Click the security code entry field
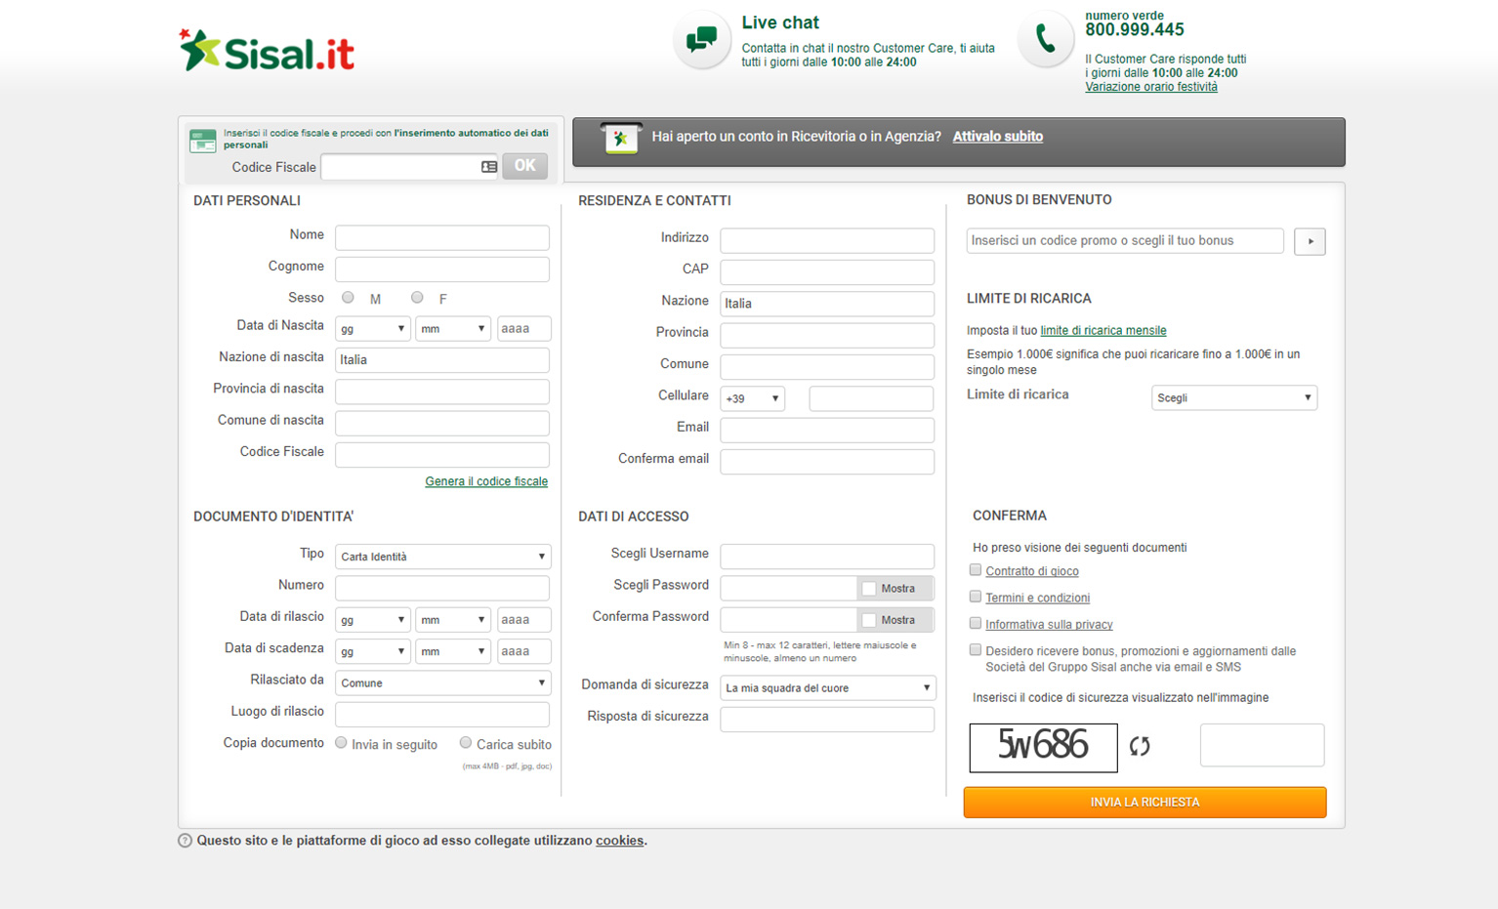Image resolution: width=1498 pixels, height=909 pixels. pos(1261,744)
